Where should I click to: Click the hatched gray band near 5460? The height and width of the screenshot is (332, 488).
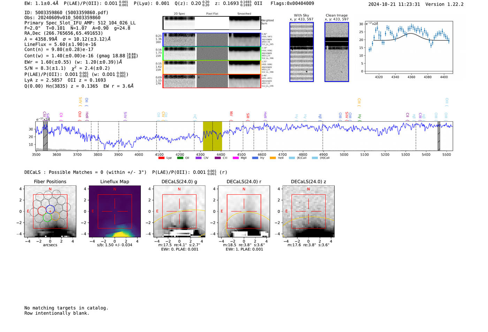439,136
